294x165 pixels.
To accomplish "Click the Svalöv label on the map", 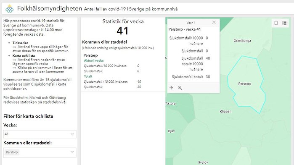I will click(x=203, y=162).
